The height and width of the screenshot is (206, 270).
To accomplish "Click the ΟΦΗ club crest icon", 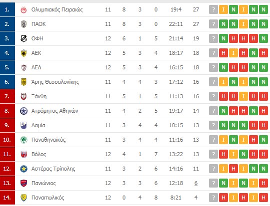I will point(24,38).
